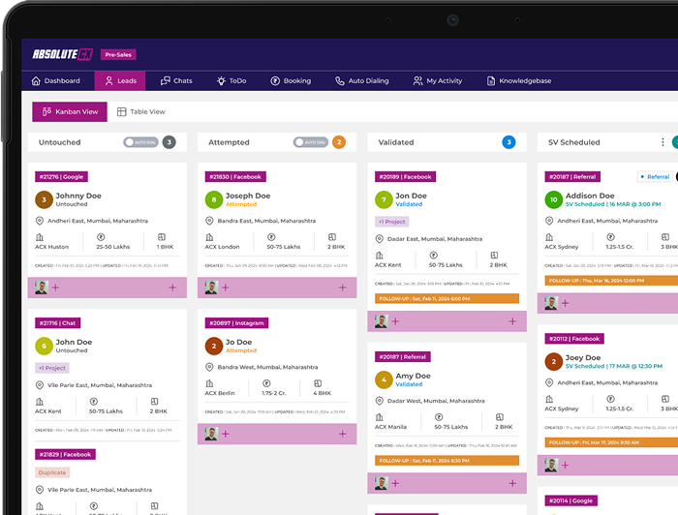Click the Untouched count badge 3
The width and height of the screenshot is (678, 515).
click(x=169, y=142)
